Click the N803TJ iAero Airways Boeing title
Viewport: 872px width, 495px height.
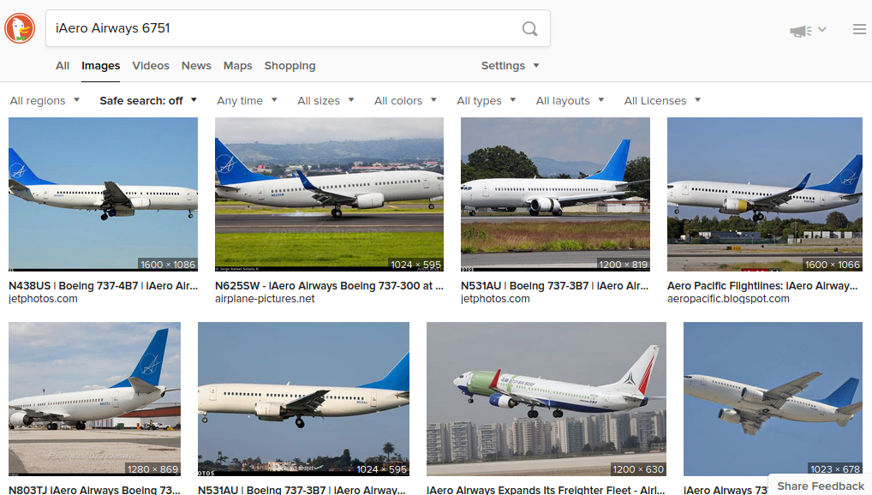tap(94, 490)
